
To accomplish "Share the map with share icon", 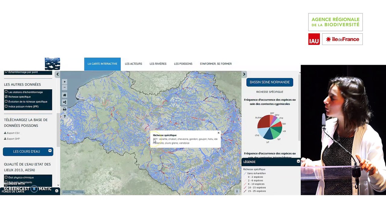I will (65, 102).
